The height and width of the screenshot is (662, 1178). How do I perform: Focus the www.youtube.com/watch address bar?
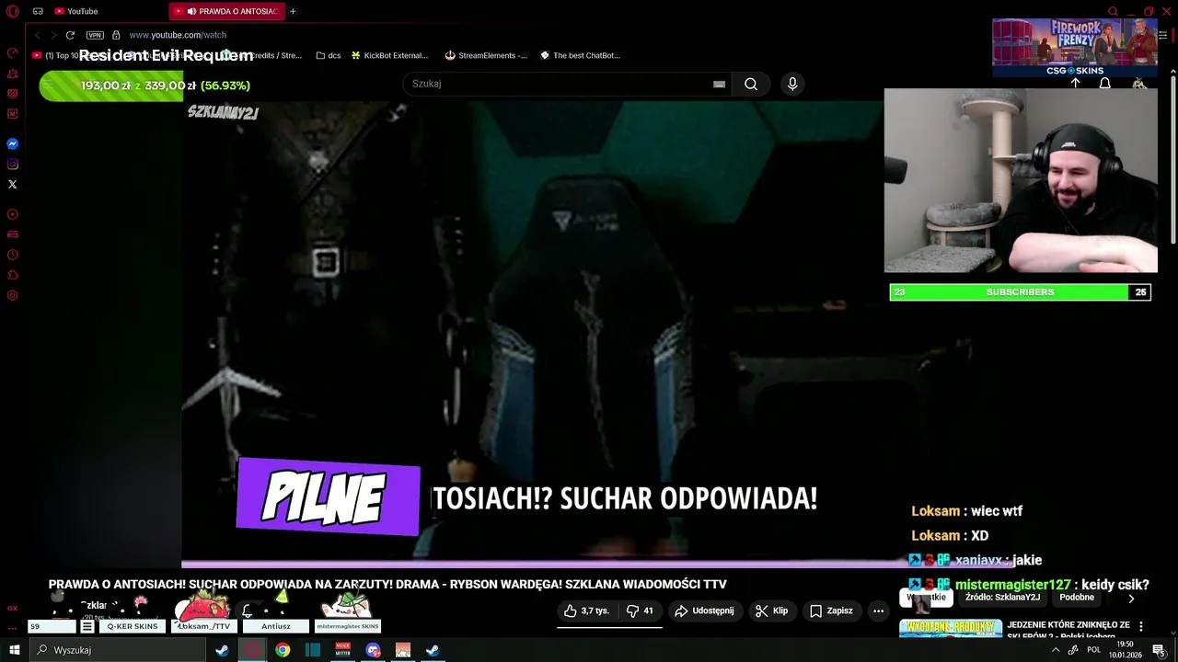click(x=178, y=35)
